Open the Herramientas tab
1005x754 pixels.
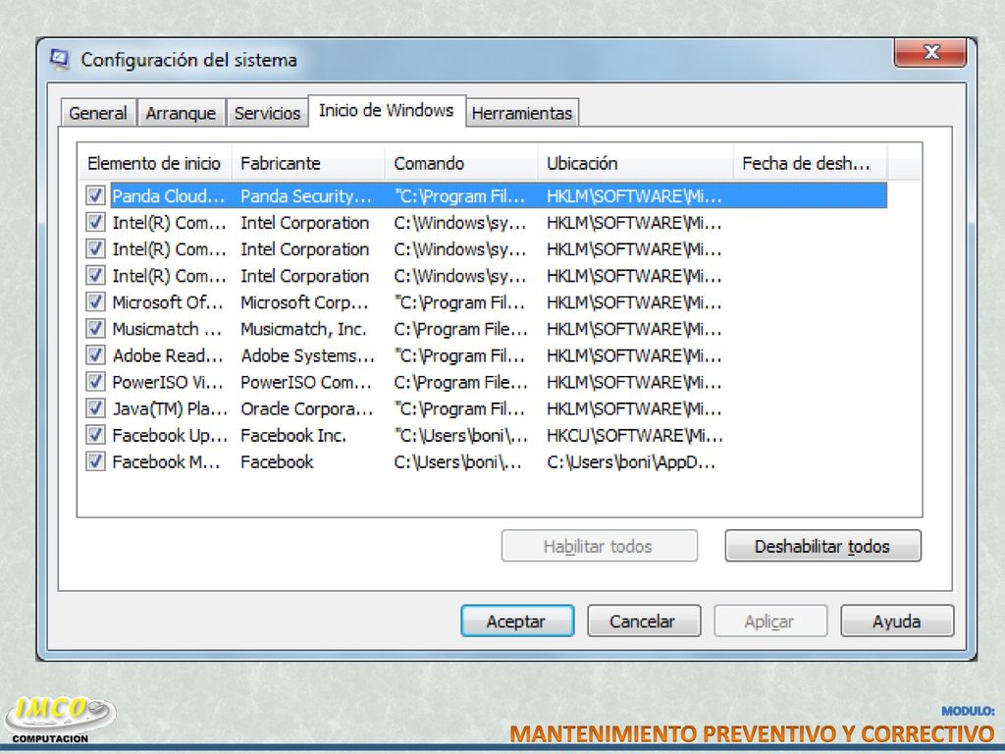(x=522, y=113)
